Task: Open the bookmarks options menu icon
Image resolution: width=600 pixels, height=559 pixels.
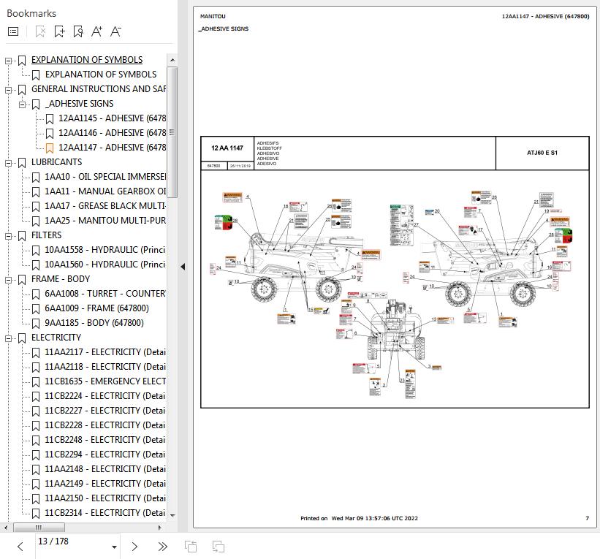Action: coord(13,31)
